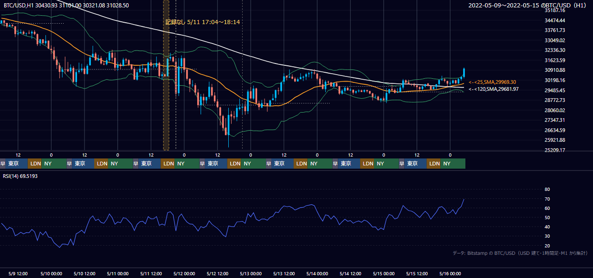Image resolution: width=593 pixels, height=278 pixels.
Task: Click price axis value 34474.44
Action: 555,20
